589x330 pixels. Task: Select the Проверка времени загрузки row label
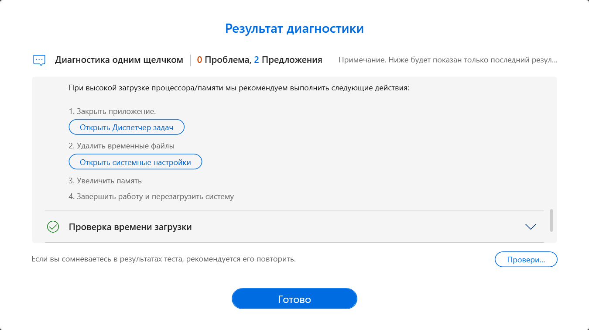pos(130,227)
